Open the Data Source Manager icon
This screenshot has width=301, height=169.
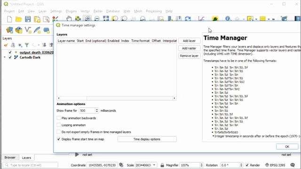(9, 30)
